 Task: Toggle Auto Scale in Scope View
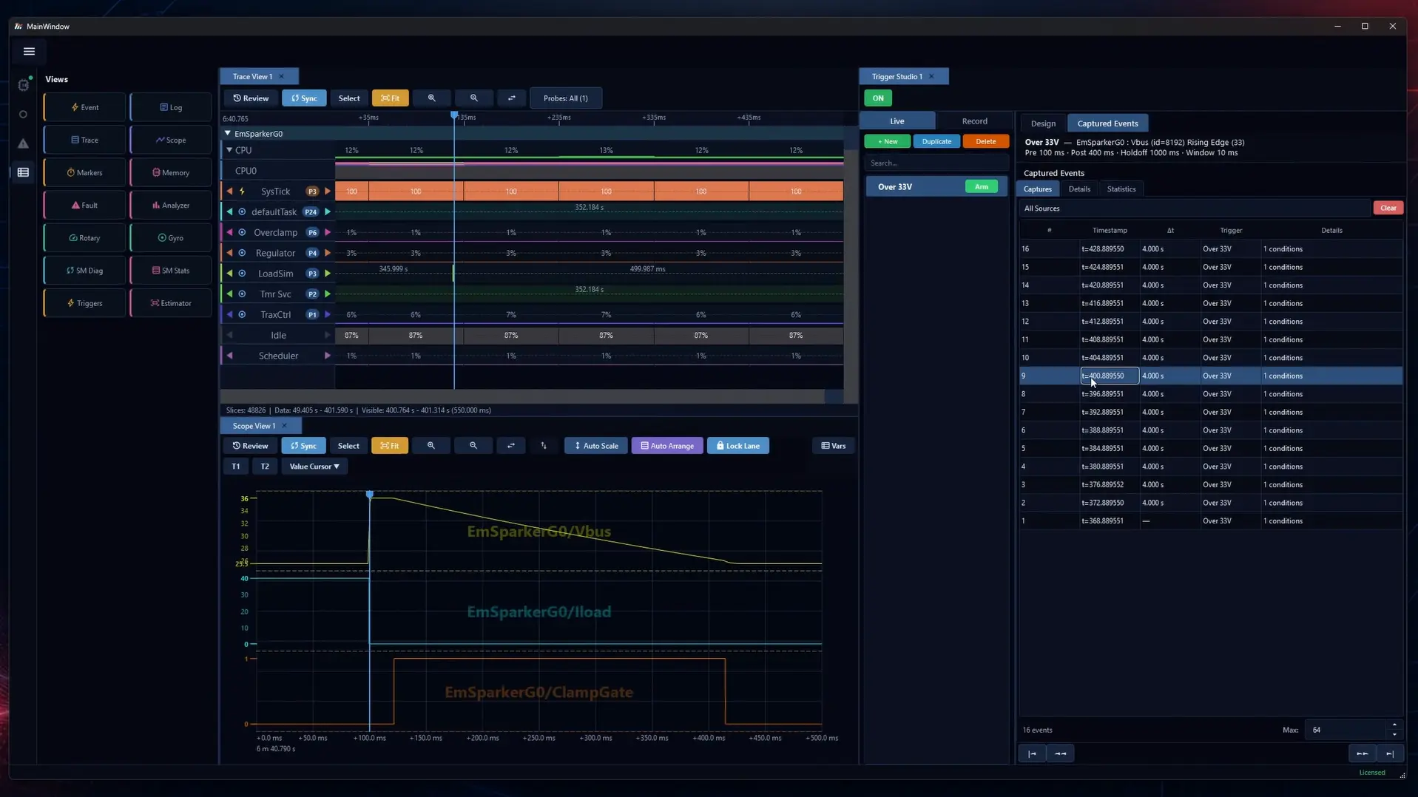596,446
